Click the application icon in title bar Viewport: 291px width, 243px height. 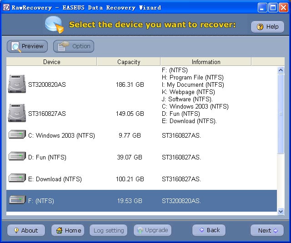click(5, 7)
